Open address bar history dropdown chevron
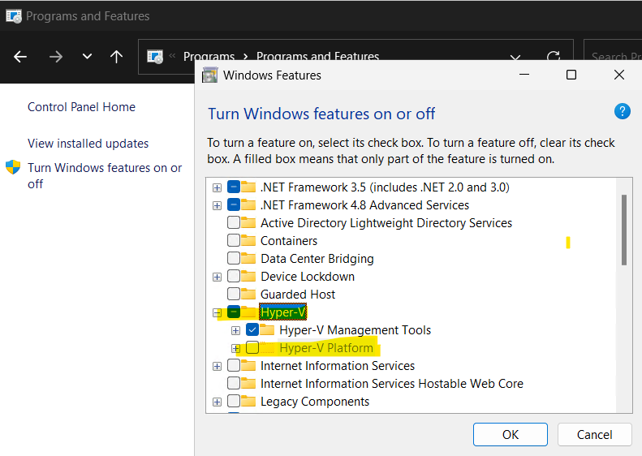 [x=515, y=57]
